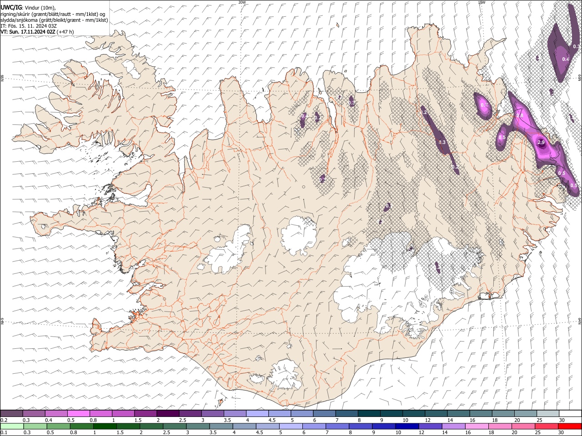Select bottom-row darkest green swatch between 1 and 1.5
582x436 pixels.
[x=105, y=426]
